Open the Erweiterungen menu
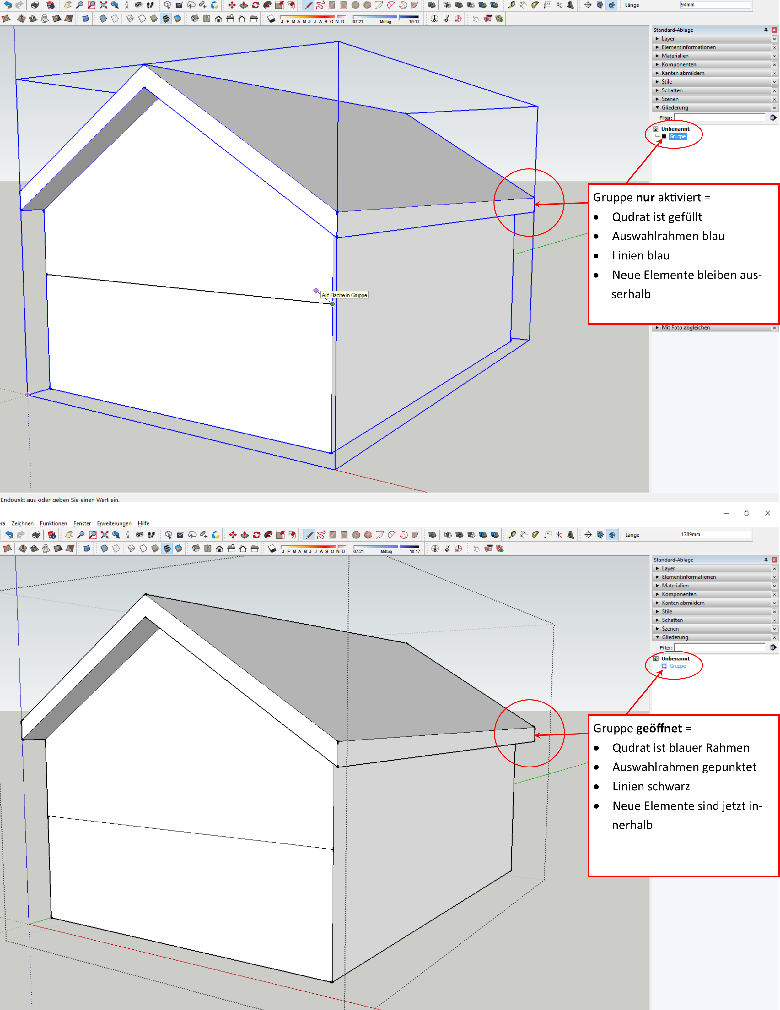Image resolution: width=780 pixels, height=1010 pixels. [x=114, y=523]
